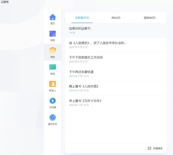
Task: Switch to the 全部笔记(6) tab
Action: tap(82, 18)
